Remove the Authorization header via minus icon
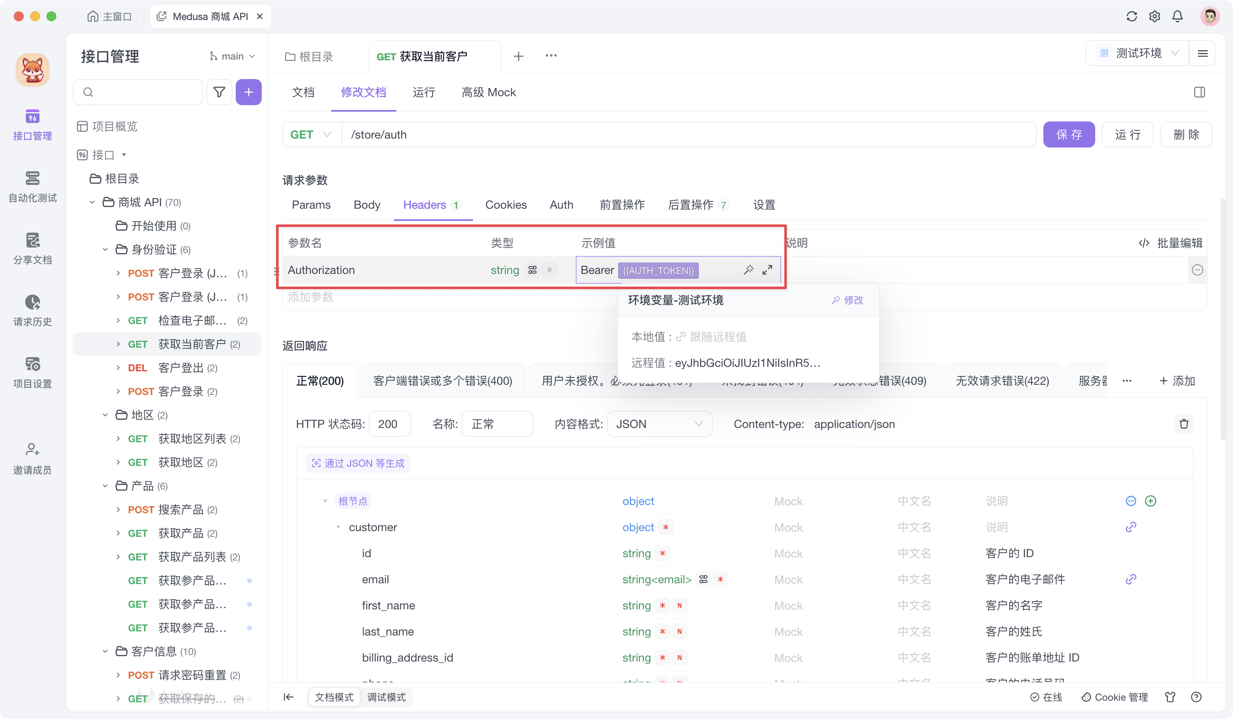The image size is (1233, 719). coord(1197,269)
